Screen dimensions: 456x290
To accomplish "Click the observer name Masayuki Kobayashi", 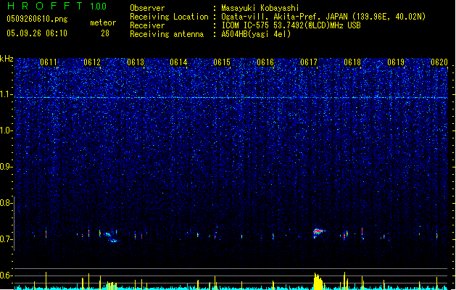I will [x=260, y=8].
